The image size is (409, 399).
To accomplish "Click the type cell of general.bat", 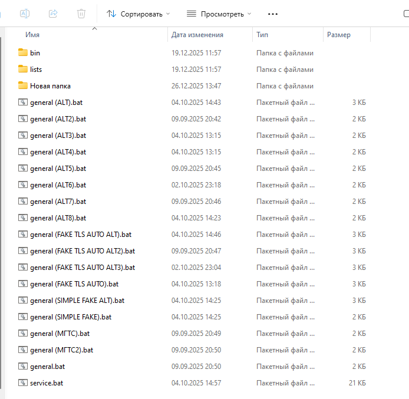I will [x=285, y=367].
